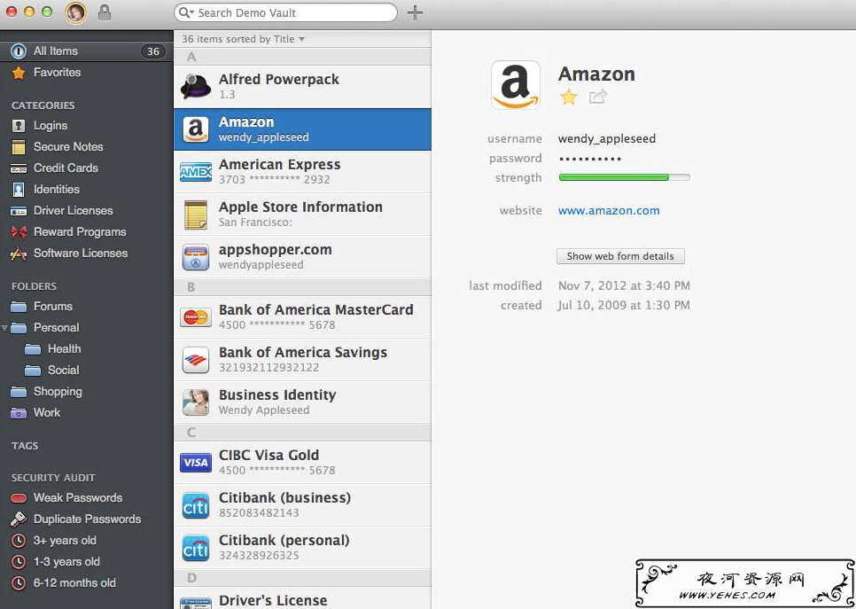The image size is (856, 609).
Task: Click inside Search Demo Vault field
Action: point(285,12)
